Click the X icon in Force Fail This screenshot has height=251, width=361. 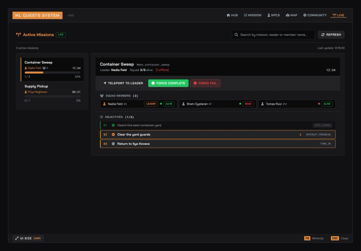(195, 83)
